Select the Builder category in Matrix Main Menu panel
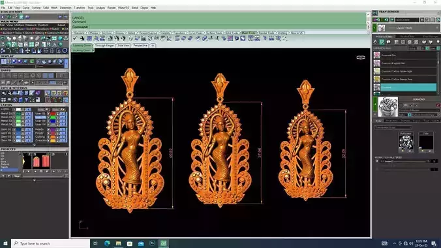 [6, 33]
